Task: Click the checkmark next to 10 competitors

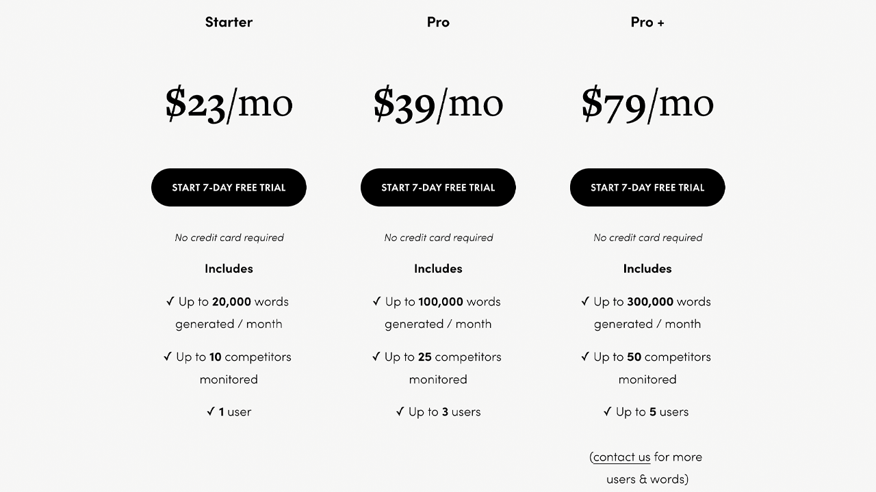Action: point(168,357)
